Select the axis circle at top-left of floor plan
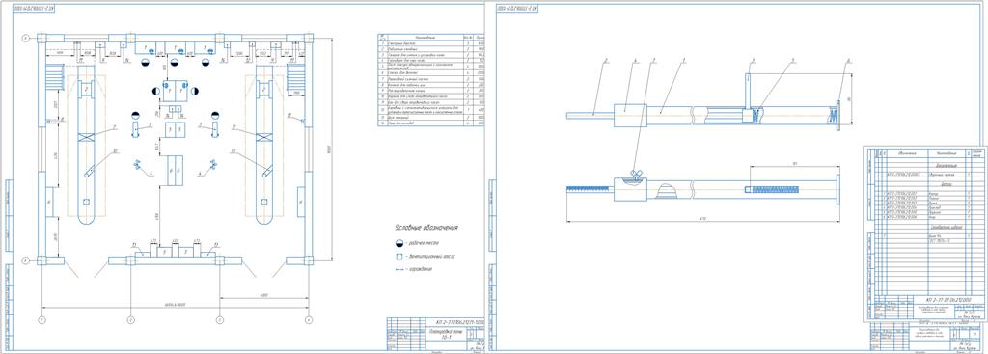988x354 pixels. point(26,39)
